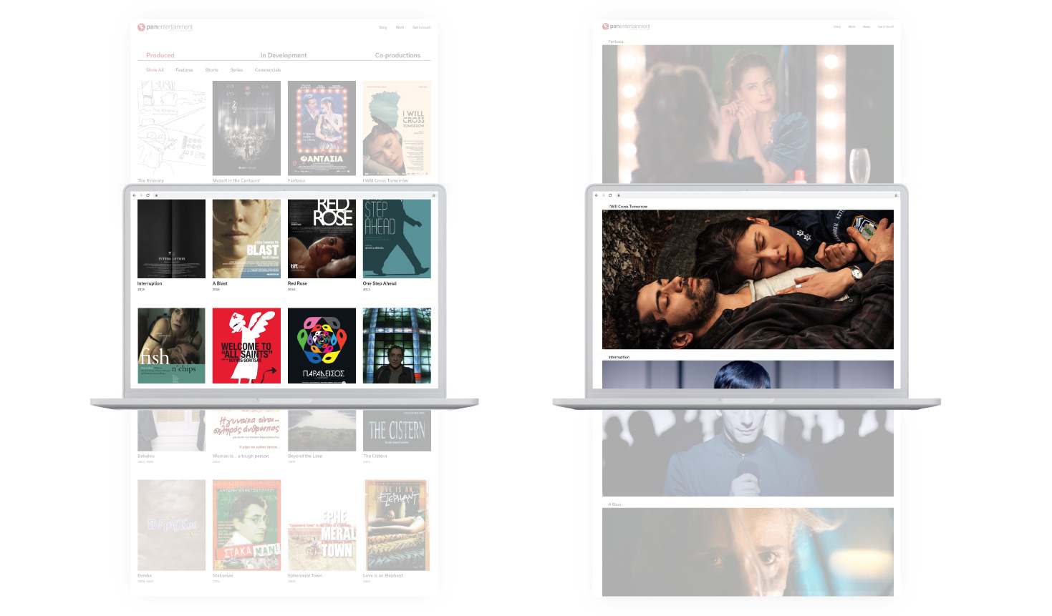
Task: Click lock icon in left laptop browser
Action: click(156, 195)
